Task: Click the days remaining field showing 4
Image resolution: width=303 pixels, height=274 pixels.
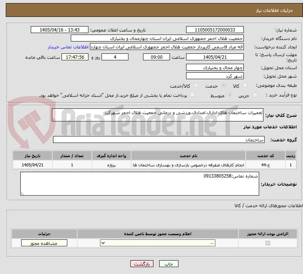Action: (x=115, y=57)
